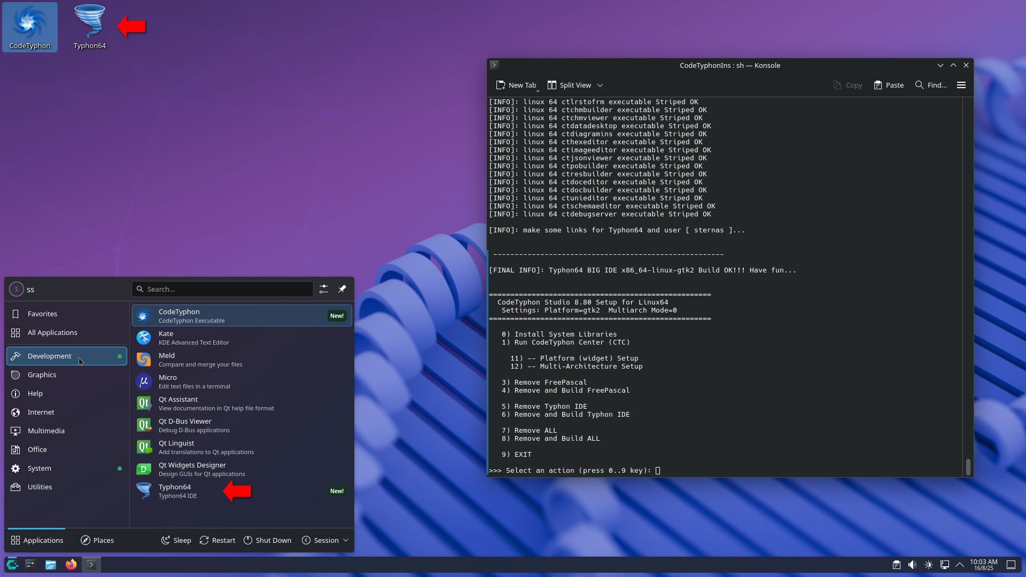This screenshot has width=1026, height=577.
Task: Open Find in Konsole toolbar
Action: 931,85
